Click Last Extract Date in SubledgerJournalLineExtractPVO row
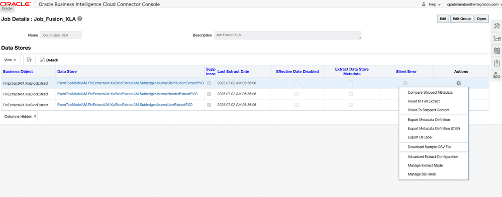 click(237, 105)
